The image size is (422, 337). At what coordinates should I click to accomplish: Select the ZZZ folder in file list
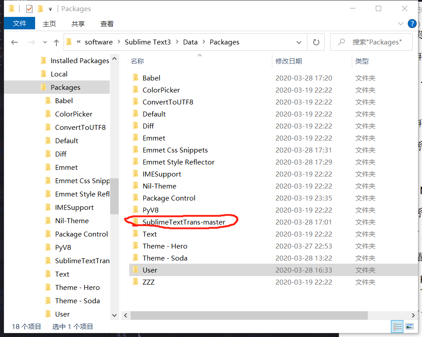click(148, 282)
